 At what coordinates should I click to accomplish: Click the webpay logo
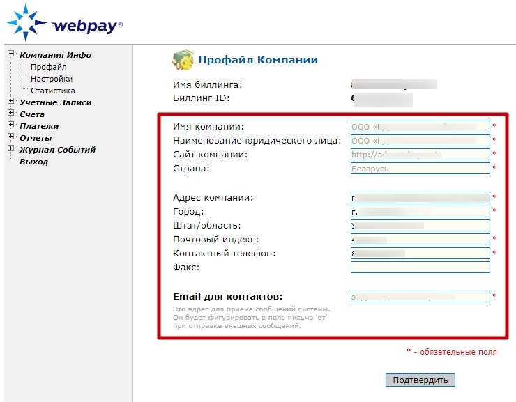point(64,23)
